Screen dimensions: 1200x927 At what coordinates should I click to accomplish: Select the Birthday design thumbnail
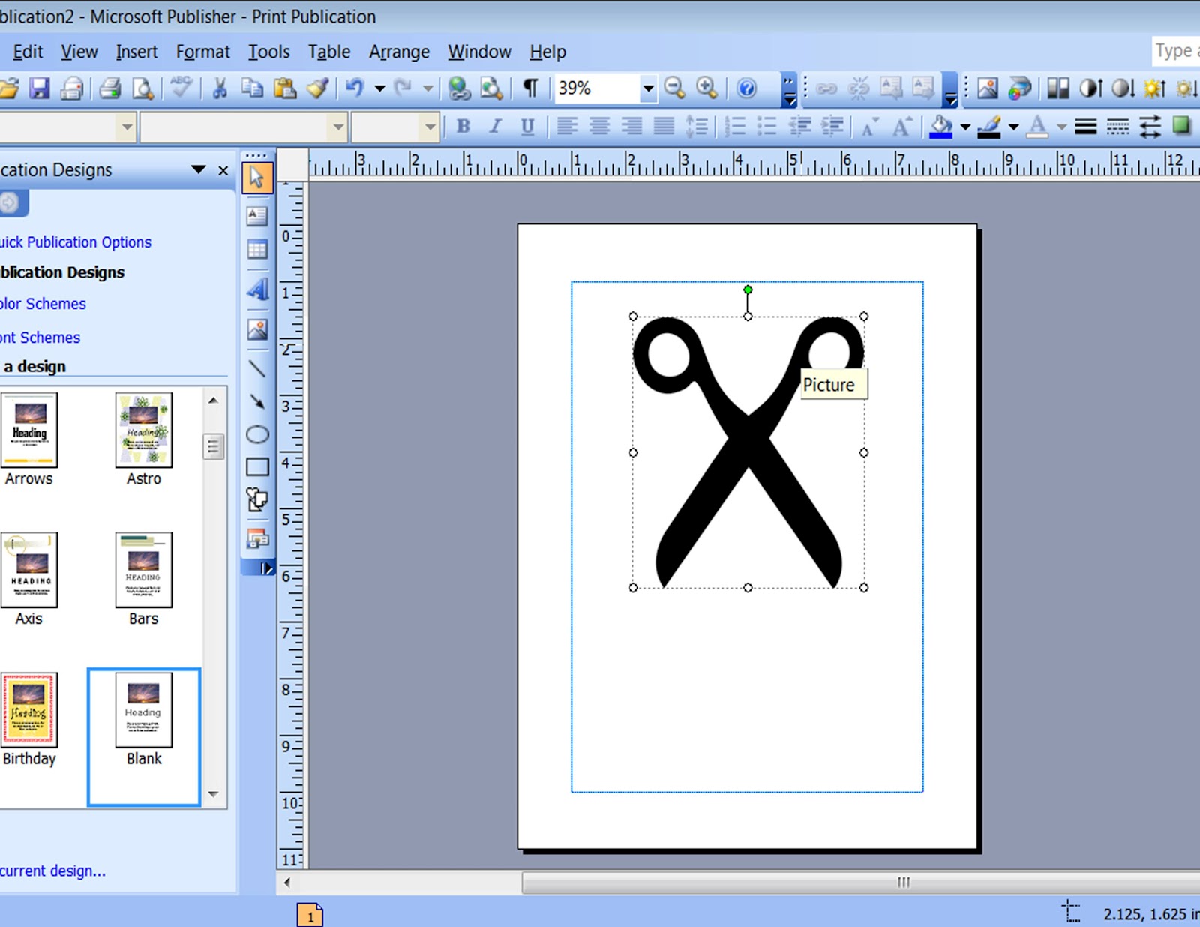tap(30, 709)
